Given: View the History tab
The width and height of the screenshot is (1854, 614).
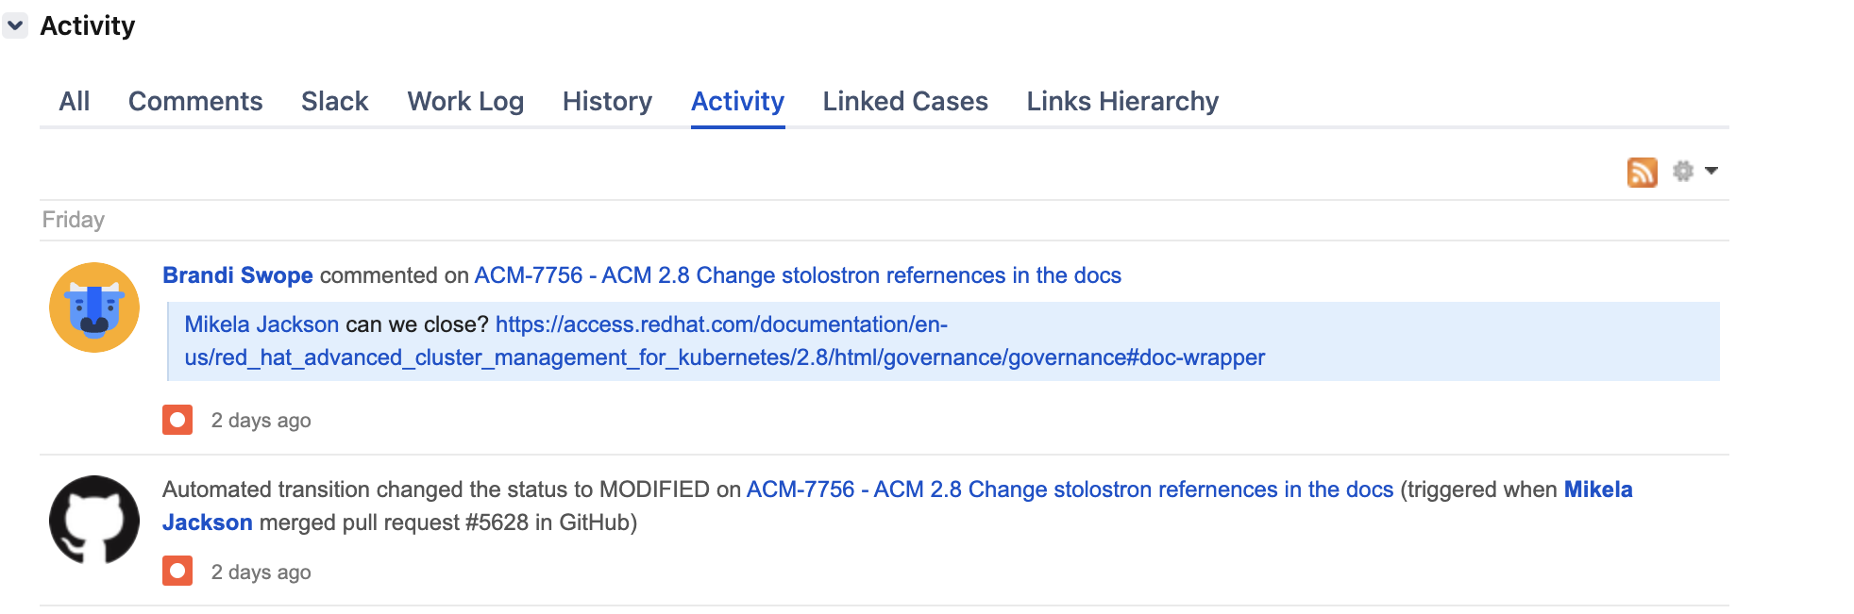Looking at the screenshot, I should pyautogui.click(x=607, y=101).
